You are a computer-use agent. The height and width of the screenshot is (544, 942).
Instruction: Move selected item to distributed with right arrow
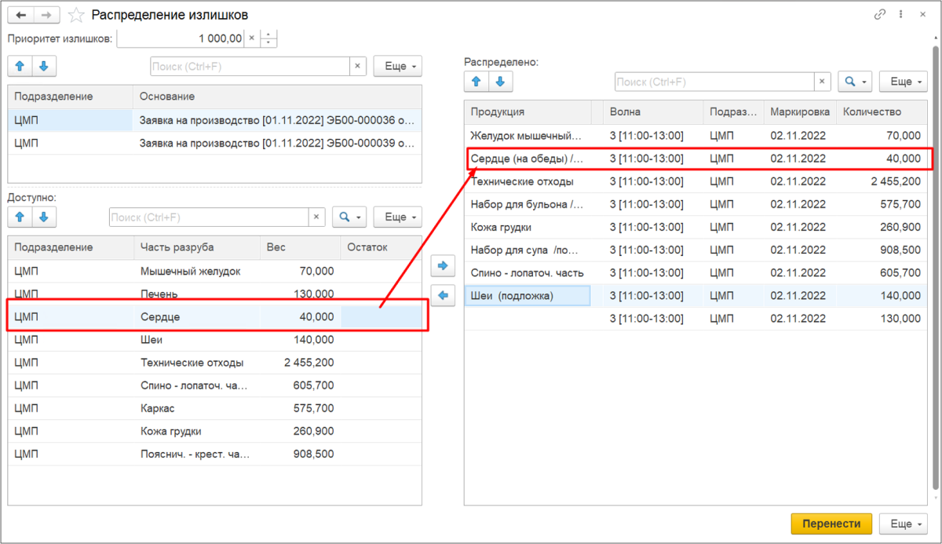click(443, 267)
